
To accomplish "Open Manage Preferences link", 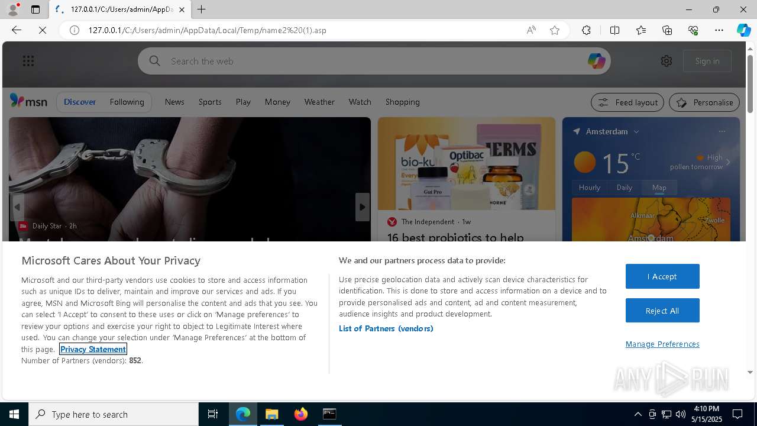I will (662, 344).
